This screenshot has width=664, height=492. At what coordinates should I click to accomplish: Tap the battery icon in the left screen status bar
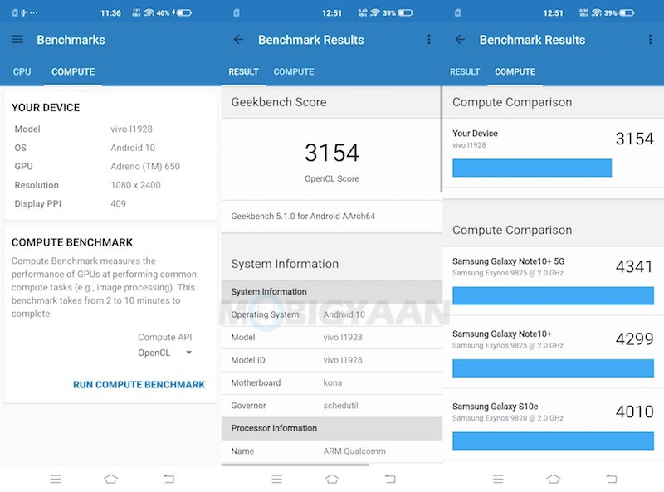(x=184, y=12)
